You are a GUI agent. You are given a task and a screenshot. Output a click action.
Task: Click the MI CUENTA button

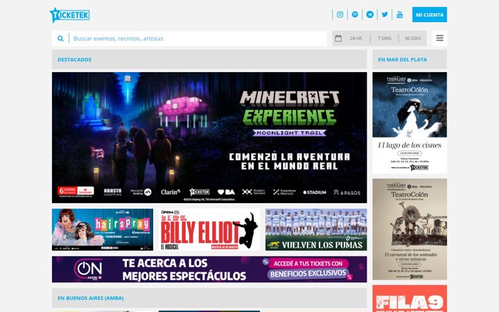click(429, 15)
